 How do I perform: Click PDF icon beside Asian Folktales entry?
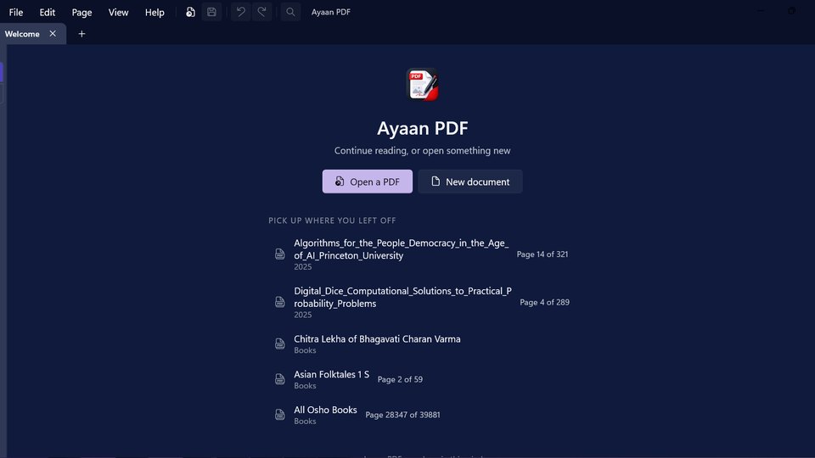pos(280,379)
